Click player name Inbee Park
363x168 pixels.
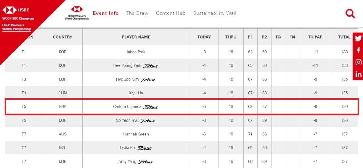coord(136,52)
